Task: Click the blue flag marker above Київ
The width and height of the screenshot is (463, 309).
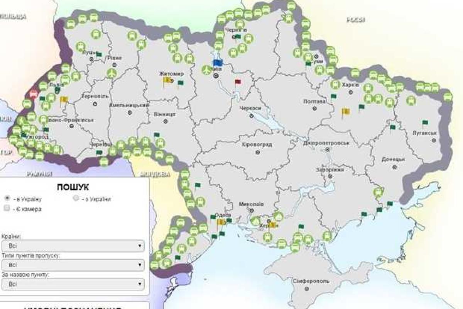Action: click(218, 62)
